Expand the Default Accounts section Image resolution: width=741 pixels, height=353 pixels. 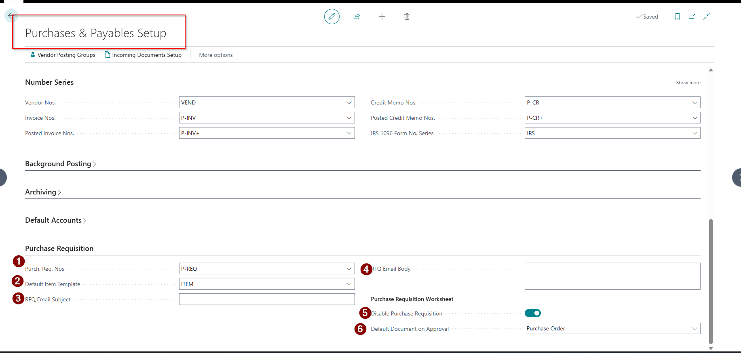(x=55, y=220)
